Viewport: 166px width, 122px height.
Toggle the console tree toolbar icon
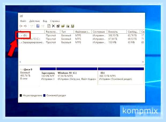pyautogui.click(x=32, y=26)
